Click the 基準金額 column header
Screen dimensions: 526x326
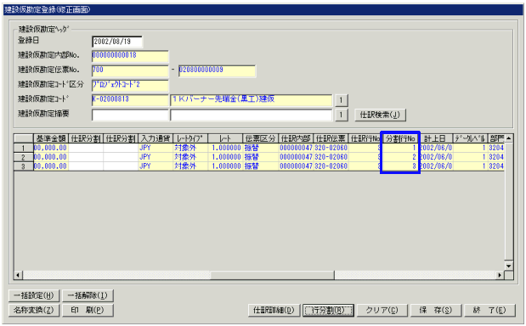point(51,138)
